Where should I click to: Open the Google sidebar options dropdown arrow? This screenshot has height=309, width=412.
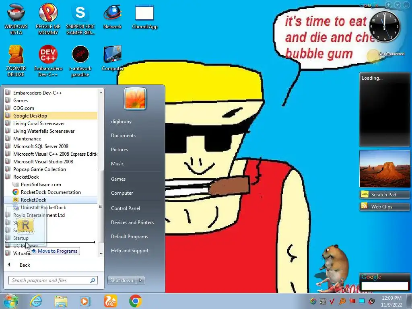pyautogui.click(x=398, y=5)
